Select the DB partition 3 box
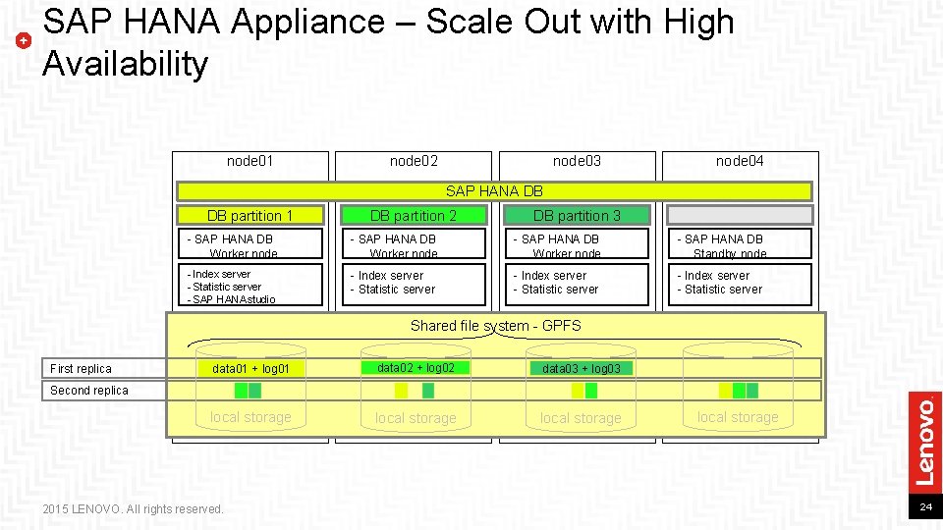The image size is (943, 530). [577, 215]
